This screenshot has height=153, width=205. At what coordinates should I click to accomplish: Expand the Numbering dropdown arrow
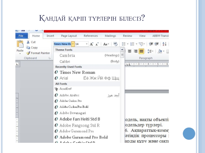pyautogui.click(x=136, y=44)
